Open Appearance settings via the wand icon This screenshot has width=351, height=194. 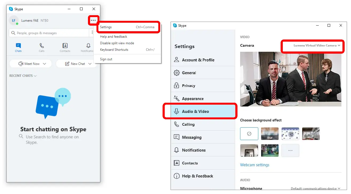(x=176, y=98)
